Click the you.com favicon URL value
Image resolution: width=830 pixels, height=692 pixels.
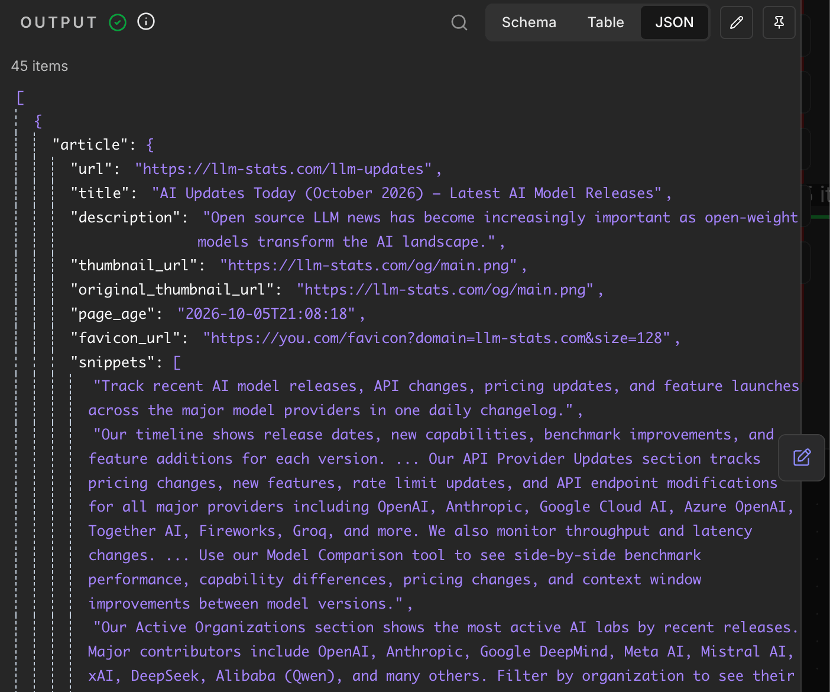click(x=437, y=338)
